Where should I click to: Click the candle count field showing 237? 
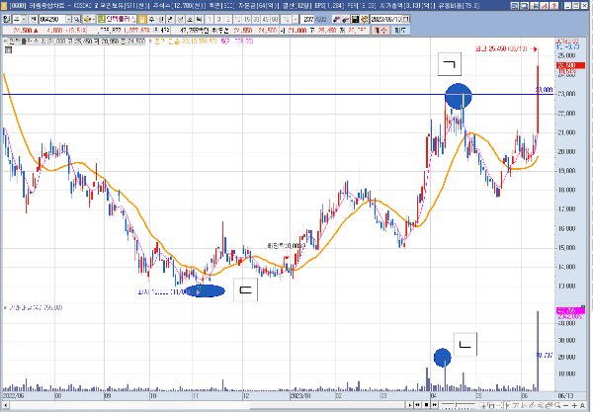pos(307,19)
